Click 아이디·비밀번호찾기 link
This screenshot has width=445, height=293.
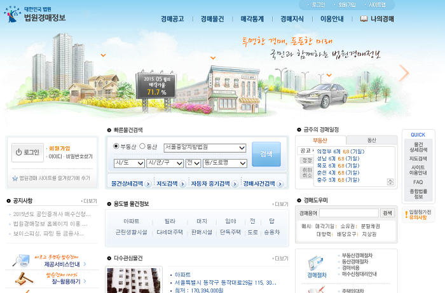pos(71,156)
